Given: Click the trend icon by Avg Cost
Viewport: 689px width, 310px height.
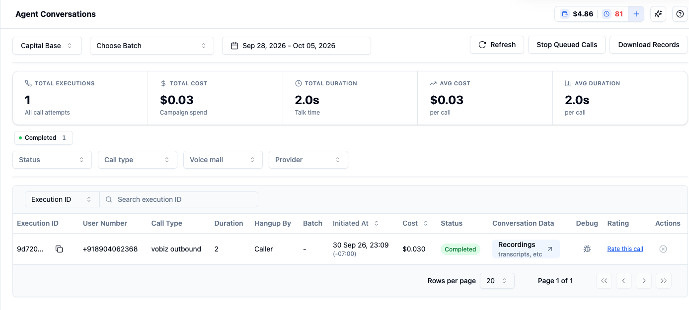Looking at the screenshot, I should tap(434, 83).
